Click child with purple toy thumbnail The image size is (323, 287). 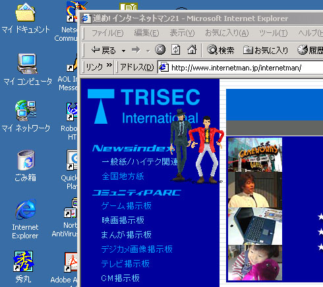tap(255, 263)
